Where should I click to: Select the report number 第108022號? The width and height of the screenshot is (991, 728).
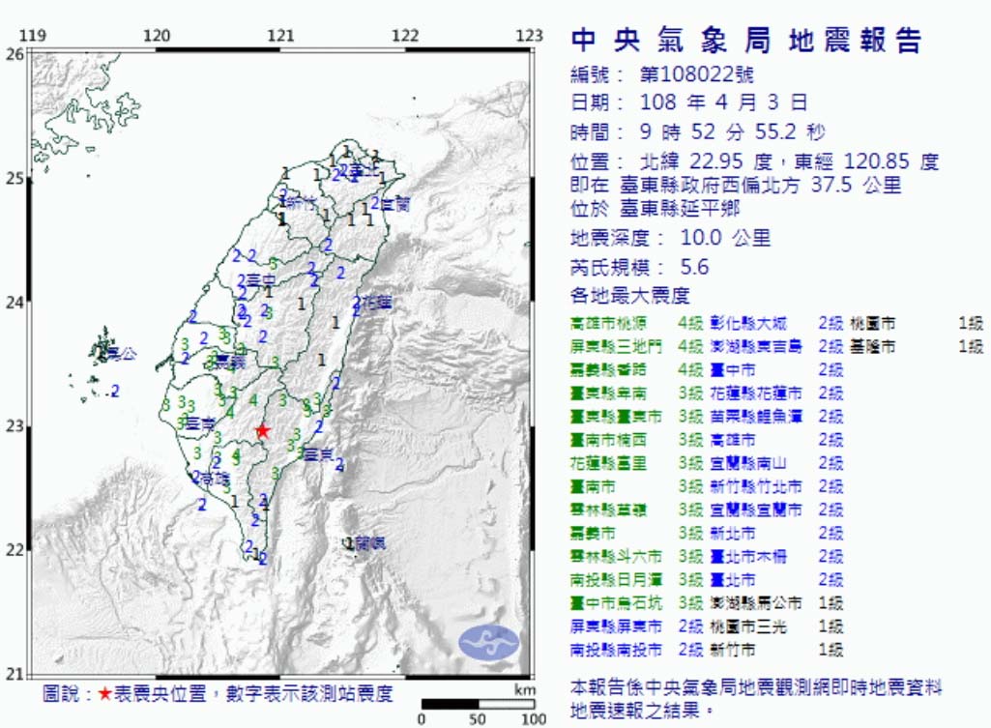coord(696,74)
